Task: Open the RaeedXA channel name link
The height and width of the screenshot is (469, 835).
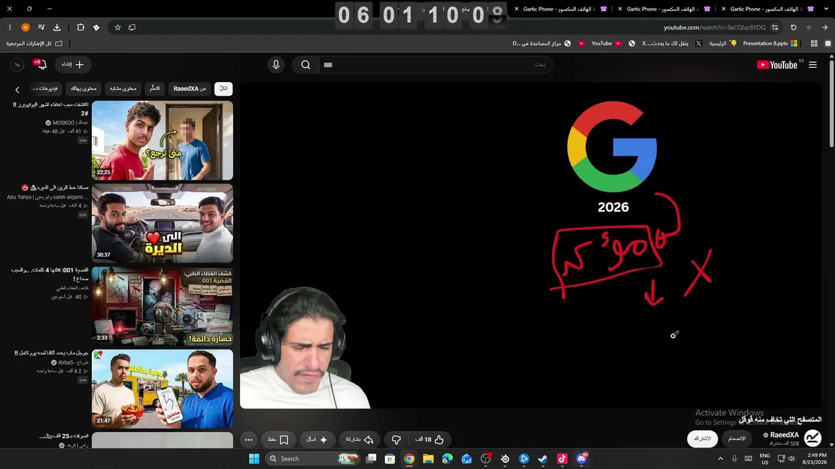Action: [x=784, y=435]
